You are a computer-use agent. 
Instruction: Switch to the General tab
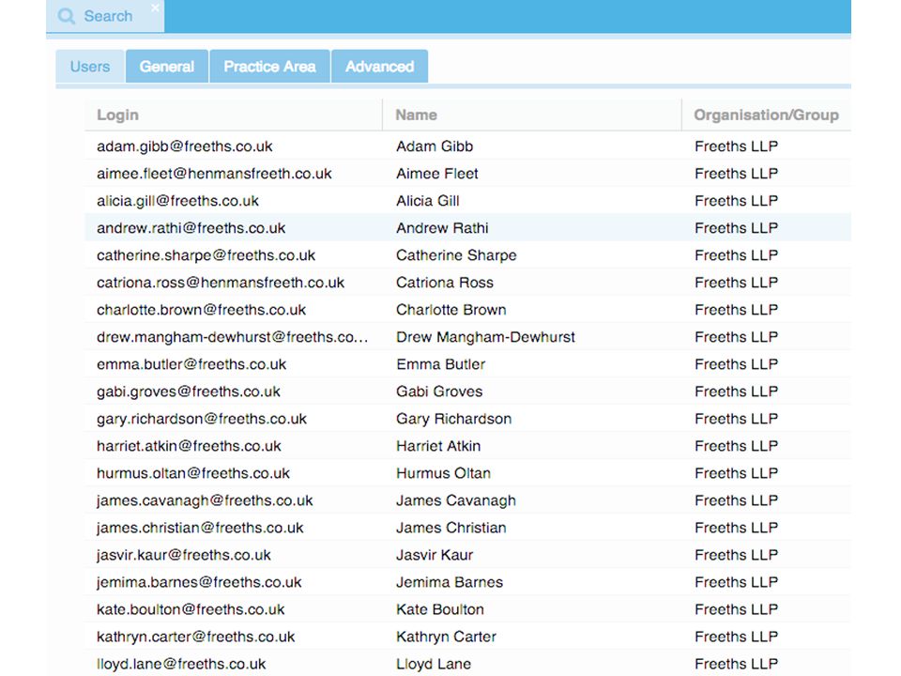167,67
